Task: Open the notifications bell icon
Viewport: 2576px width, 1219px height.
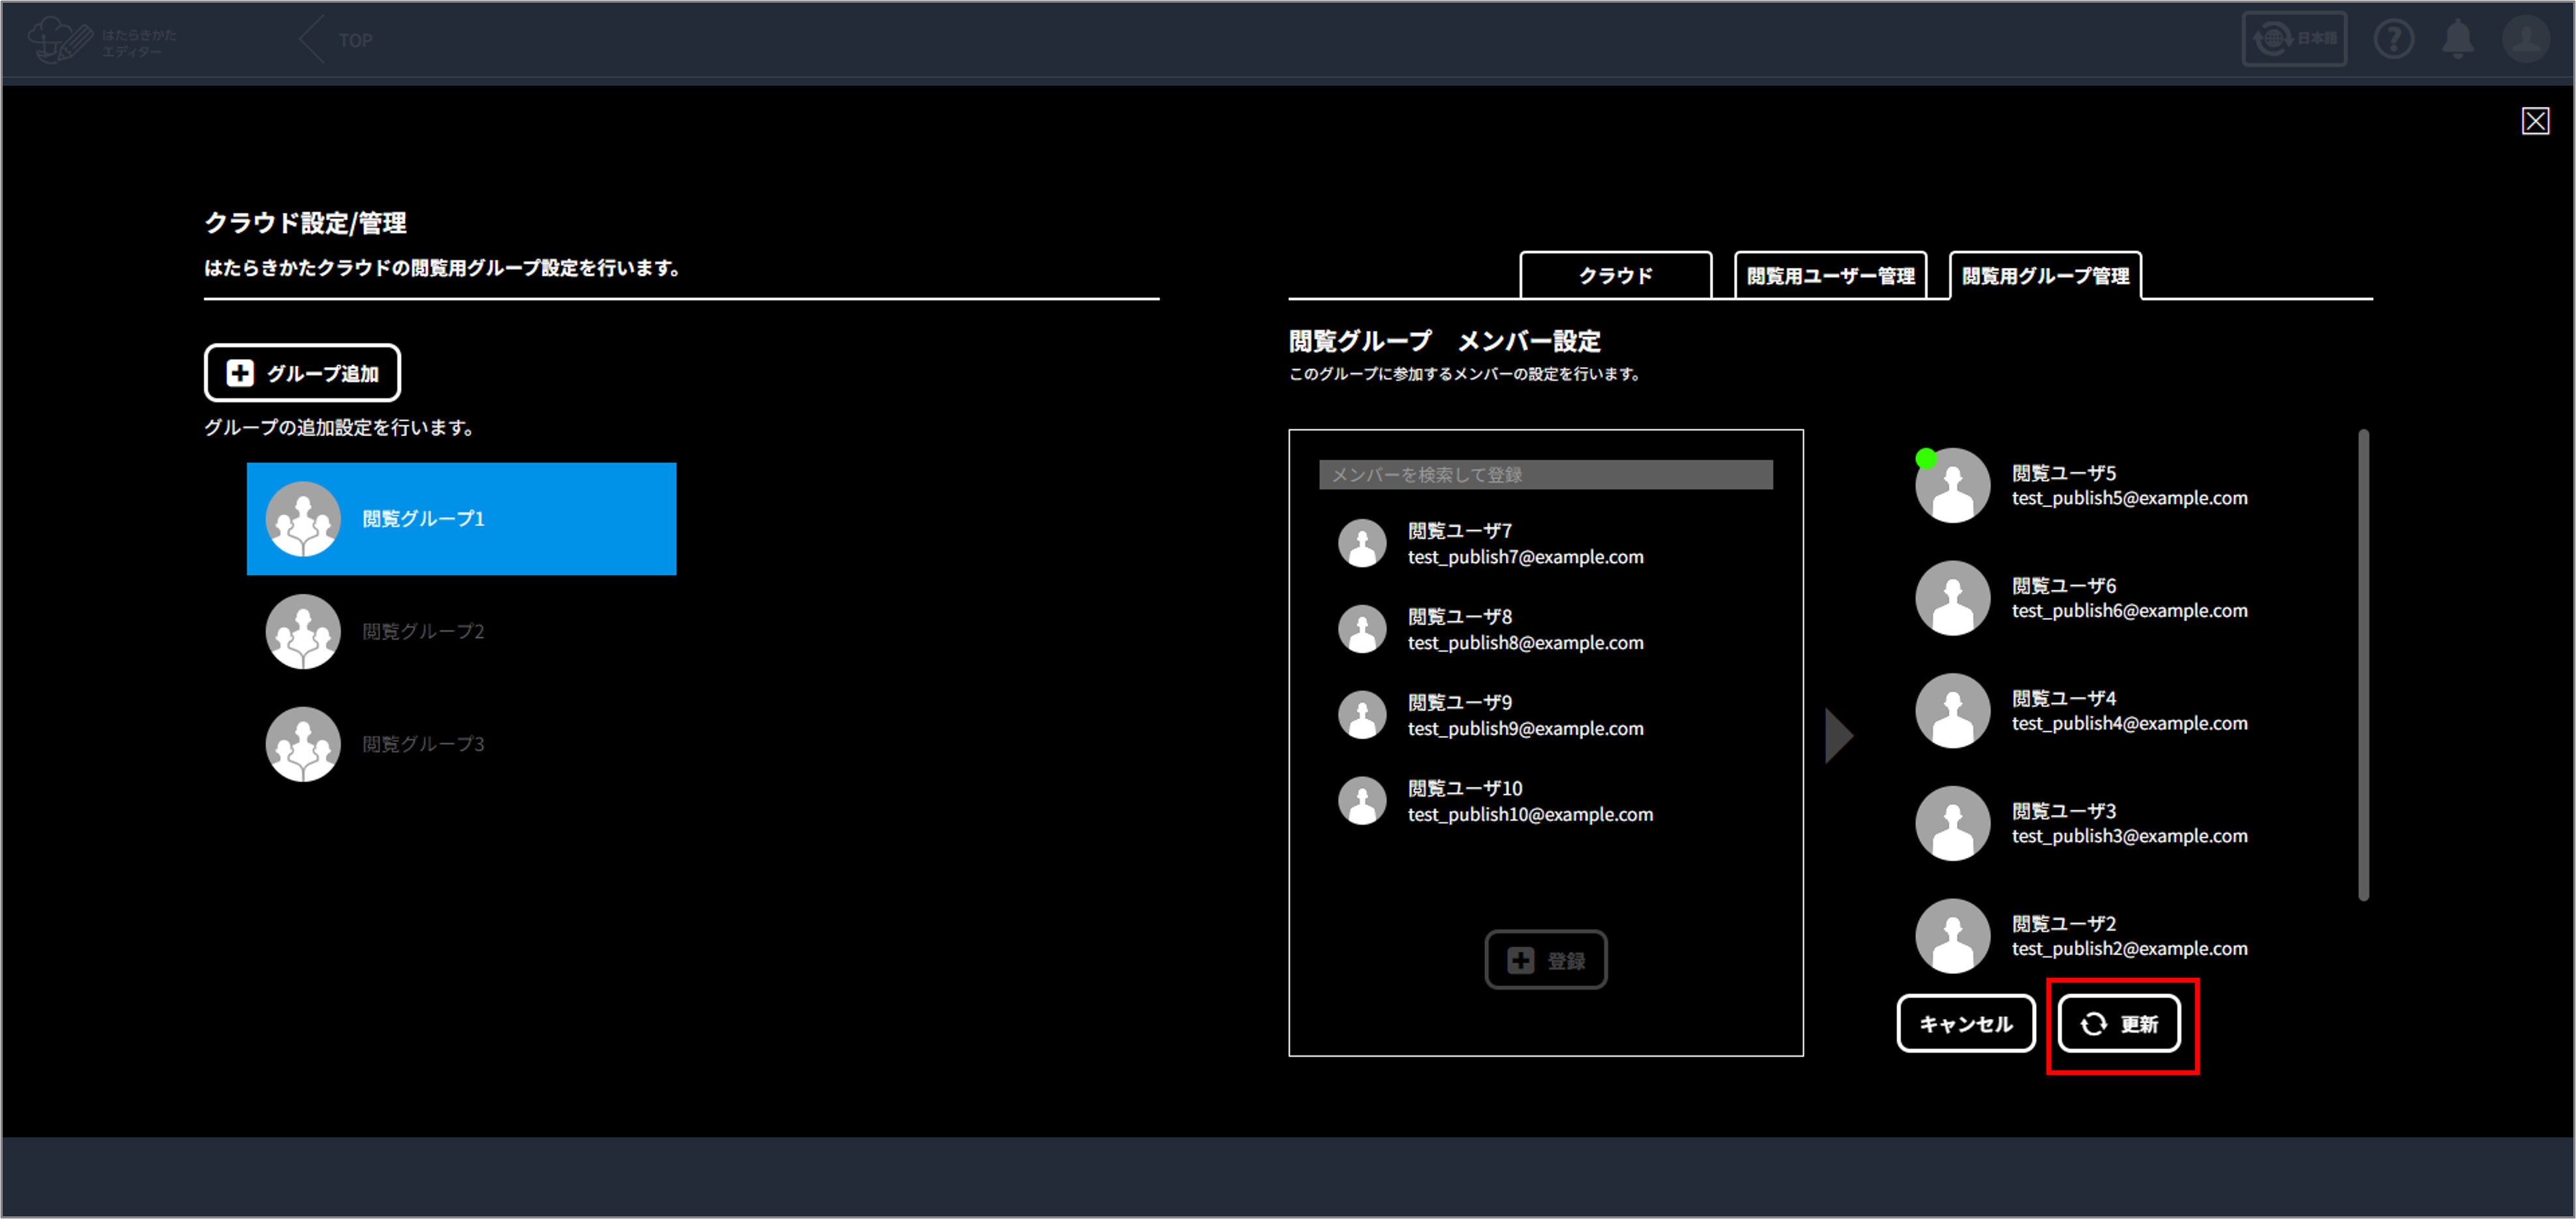Action: click(x=2458, y=40)
